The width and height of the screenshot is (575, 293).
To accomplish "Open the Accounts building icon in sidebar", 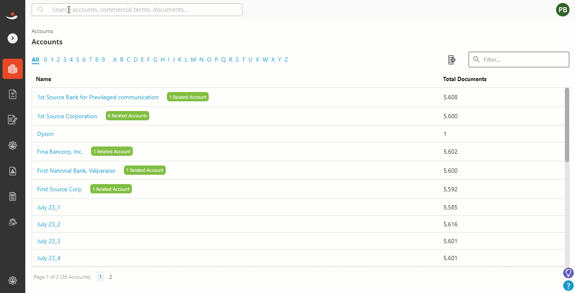I will [x=13, y=69].
